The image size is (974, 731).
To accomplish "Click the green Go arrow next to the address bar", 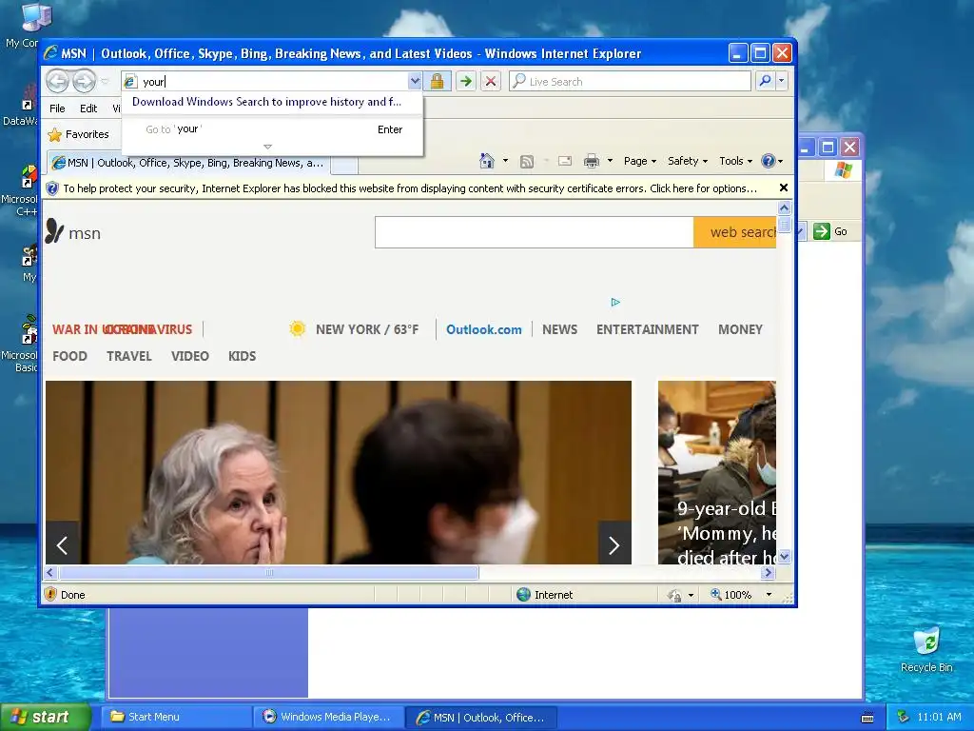I will 465,82.
